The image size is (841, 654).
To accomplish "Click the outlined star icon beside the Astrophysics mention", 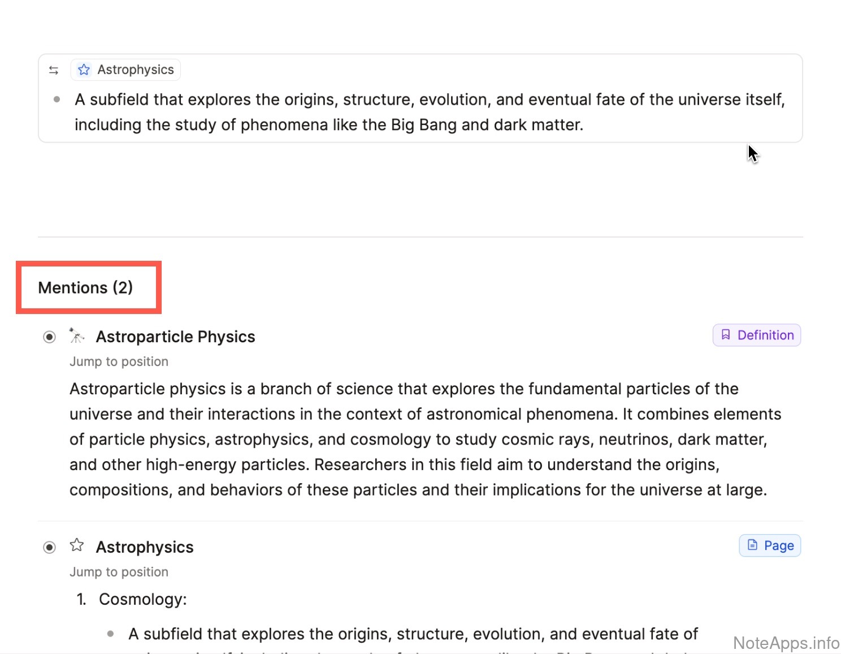I will (x=77, y=545).
